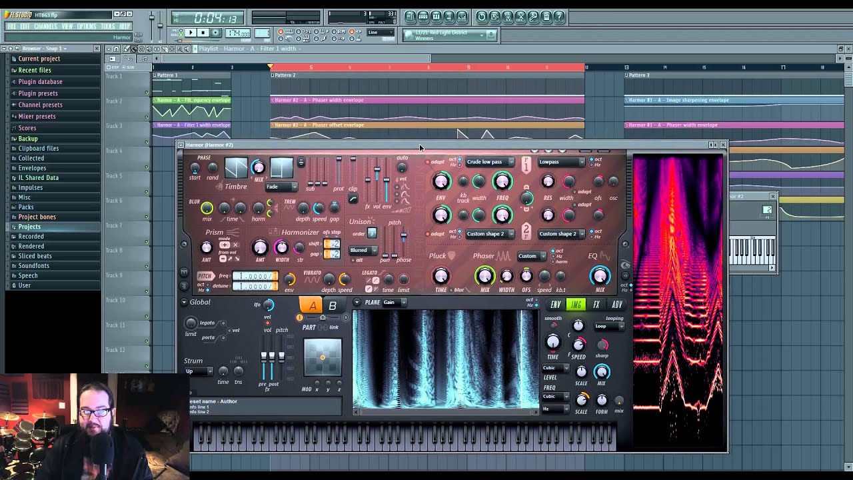Click the X/Y modulation pad
This screenshot has width=853, height=480.
point(323,357)
